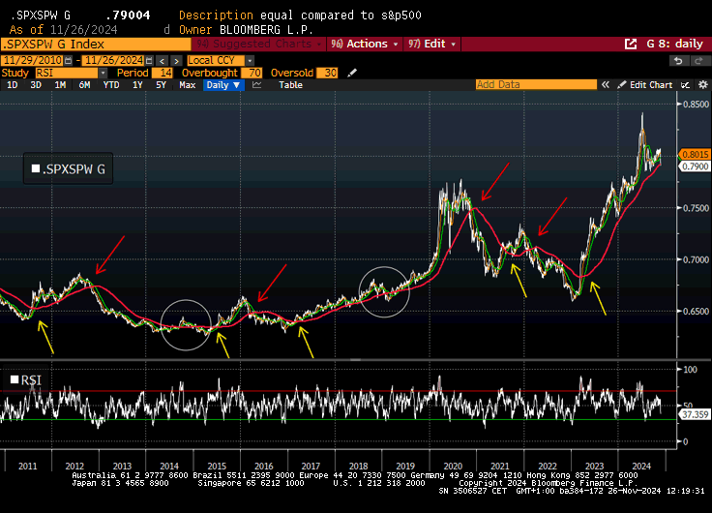The image size is (712, 513).
Task: Click Local CCY currency field
Action: point(216,60)
